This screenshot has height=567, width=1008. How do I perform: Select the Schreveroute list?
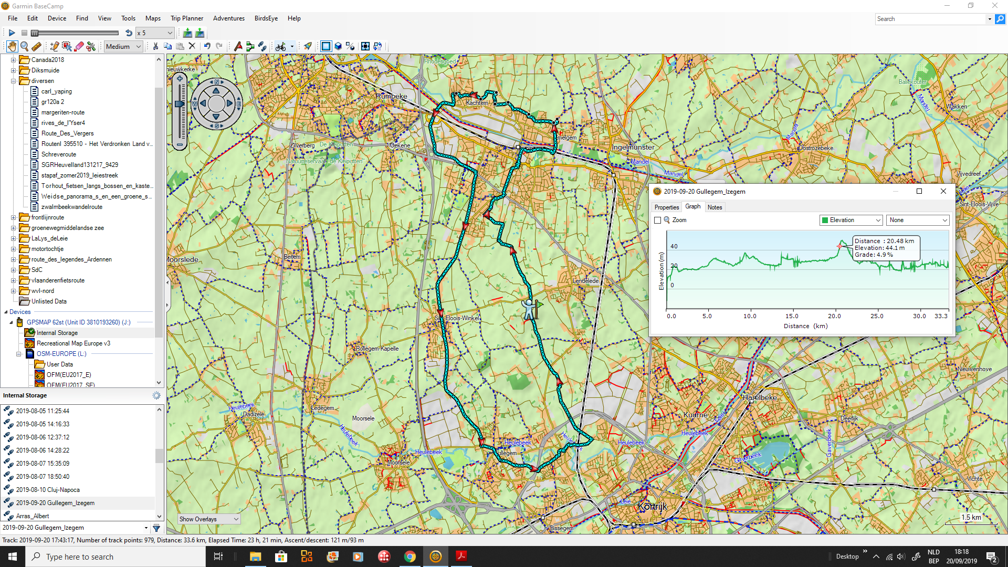tap(58, 154)
